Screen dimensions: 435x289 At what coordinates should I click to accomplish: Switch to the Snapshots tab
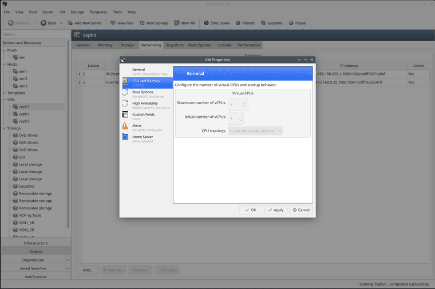[x=175, y=45]
